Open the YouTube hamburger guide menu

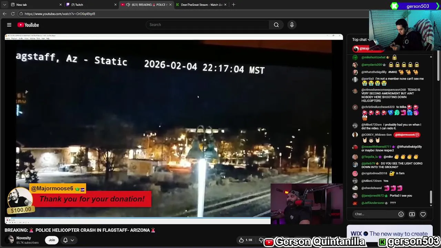point(9,25)
